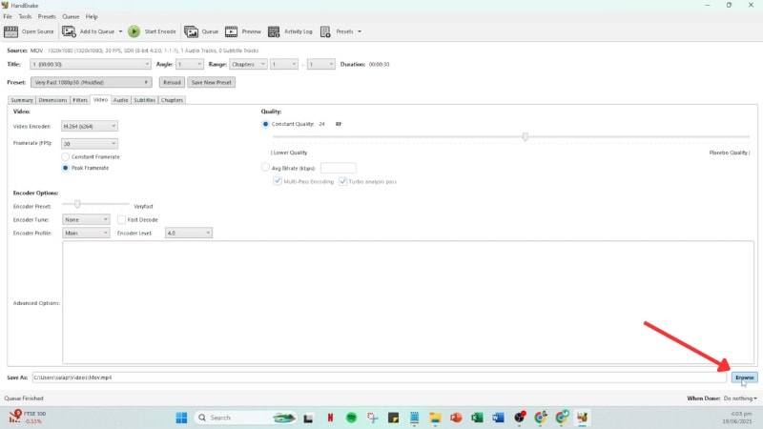
Task: Open File Explorer from the taskbar
Action: pos(435,418)
